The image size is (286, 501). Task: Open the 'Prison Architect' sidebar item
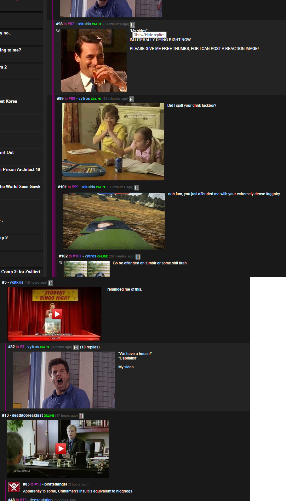pos(21,170)
